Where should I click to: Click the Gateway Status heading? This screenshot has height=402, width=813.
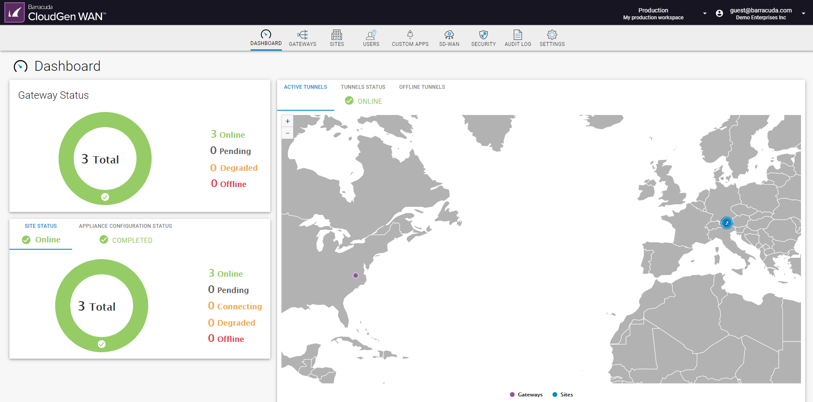(54, 95)
